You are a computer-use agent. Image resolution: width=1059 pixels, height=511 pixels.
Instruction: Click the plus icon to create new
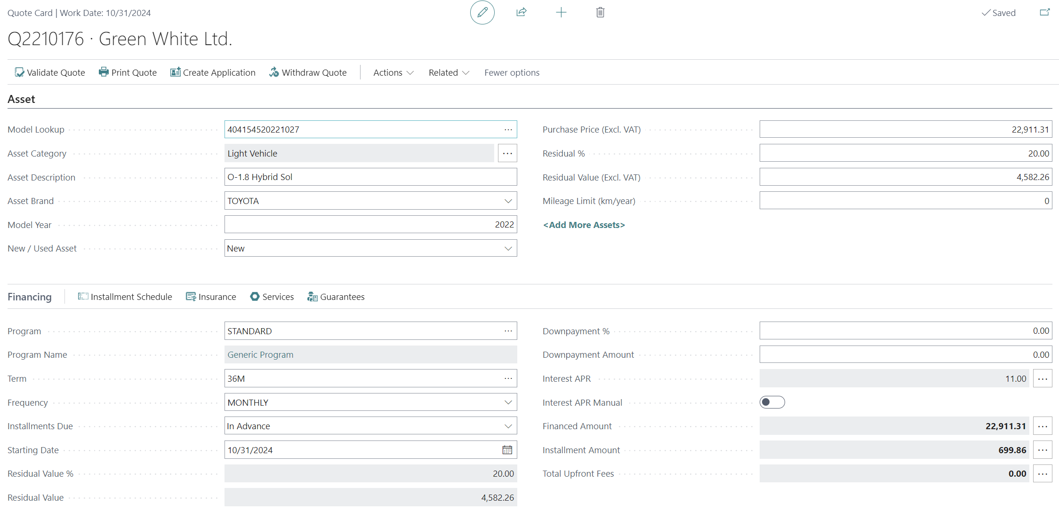coord(561,13)
